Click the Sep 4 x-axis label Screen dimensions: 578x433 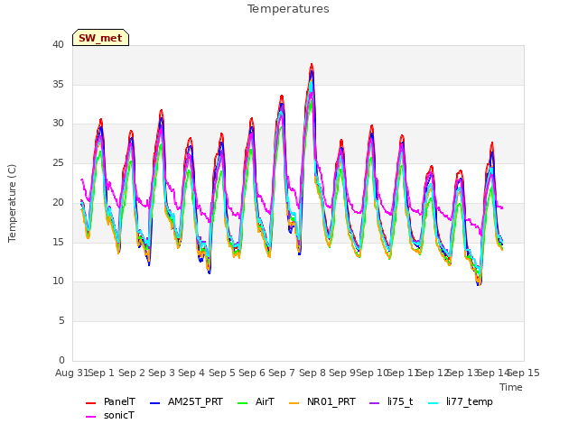click(x=191, y=373)
